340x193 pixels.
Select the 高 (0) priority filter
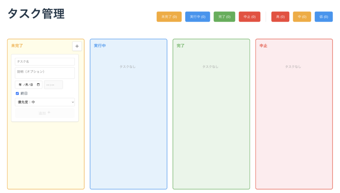(x=280, y=17)
